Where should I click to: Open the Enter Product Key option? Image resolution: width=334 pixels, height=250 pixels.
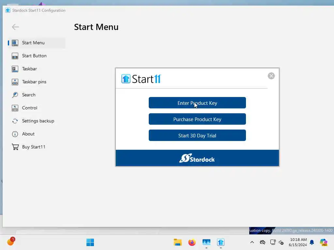(x=197, y=103)
